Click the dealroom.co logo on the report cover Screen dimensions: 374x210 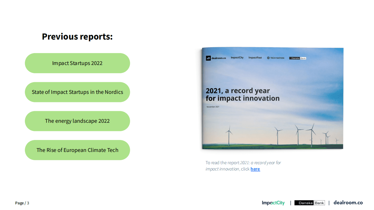coord(216,58)
